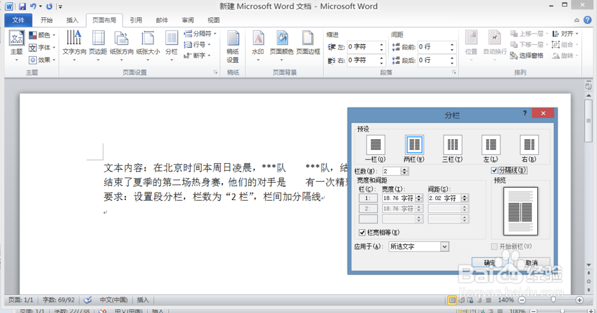Click the Undo icon in quick access toolbar
The image size is (597, 313).
pos(33,7)
